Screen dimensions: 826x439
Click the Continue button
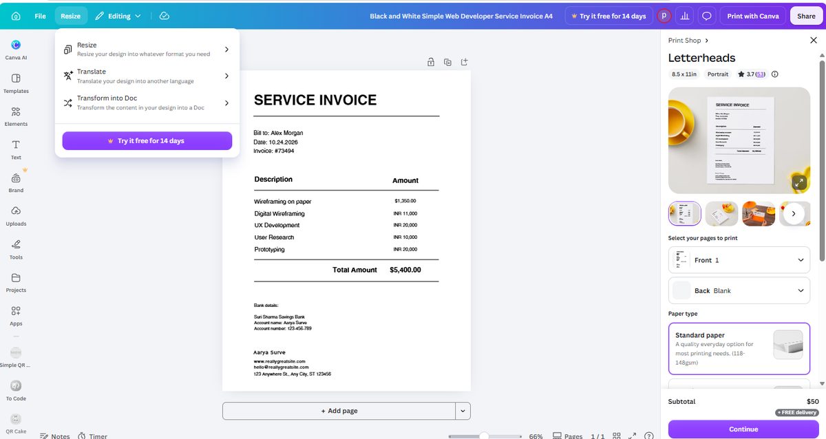tap(743, 429)
